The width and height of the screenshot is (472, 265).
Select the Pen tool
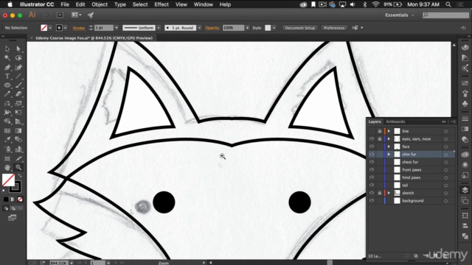coord(7,67)
